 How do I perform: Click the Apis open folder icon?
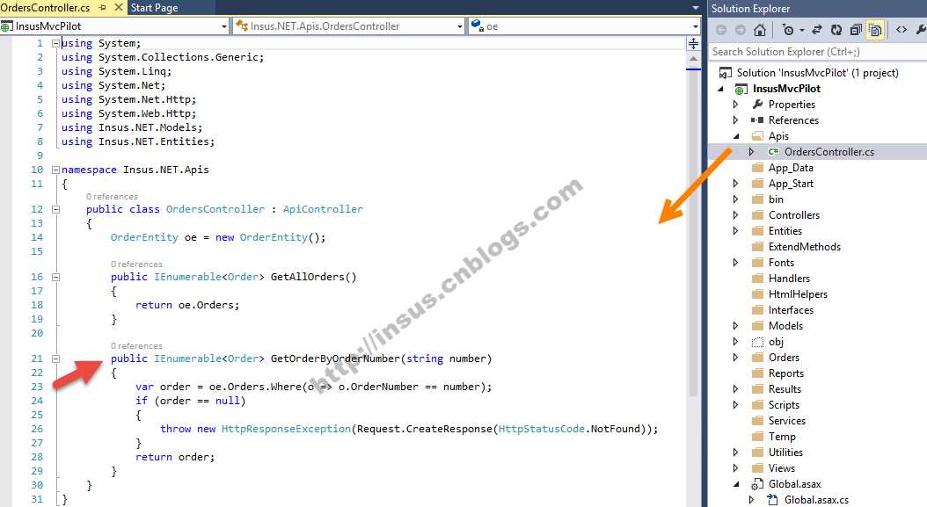(757, 136)
